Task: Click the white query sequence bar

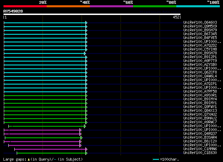Action: pyautogui.click(x=92, y=14)
